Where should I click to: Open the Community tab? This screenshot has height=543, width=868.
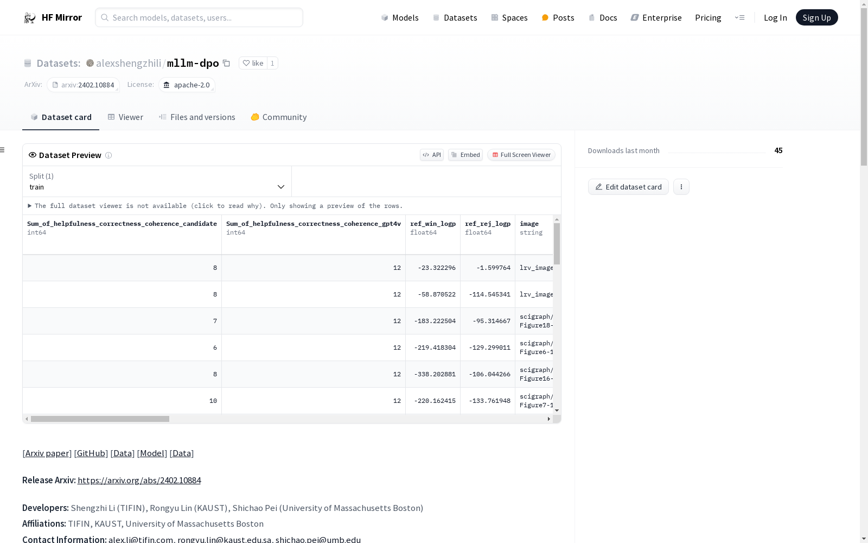279,117
